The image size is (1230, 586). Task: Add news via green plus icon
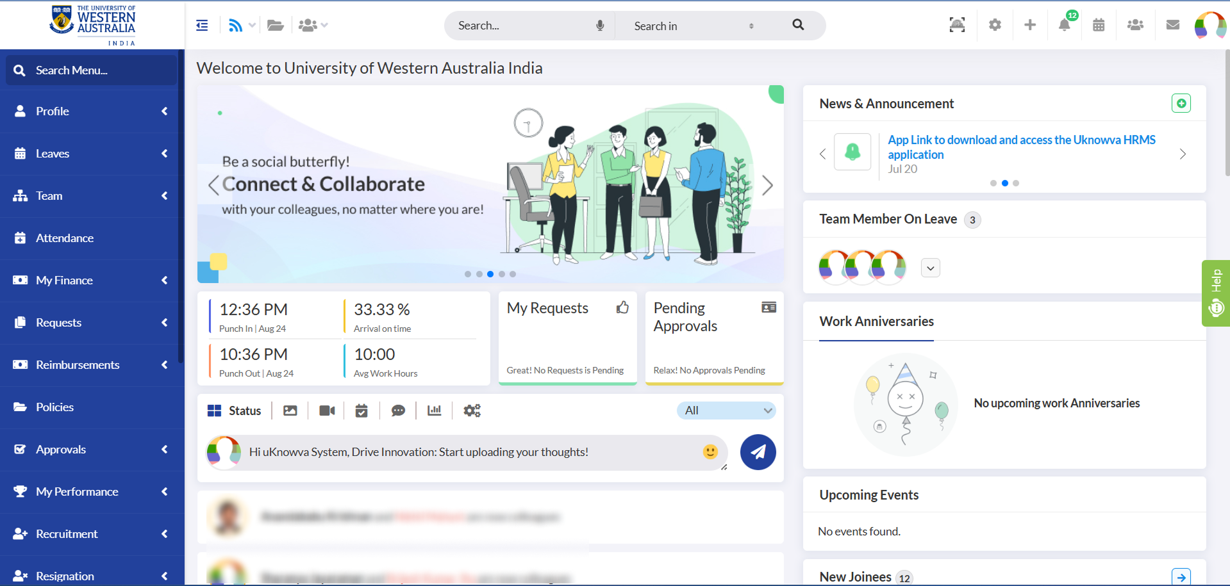coord(1181,103)
